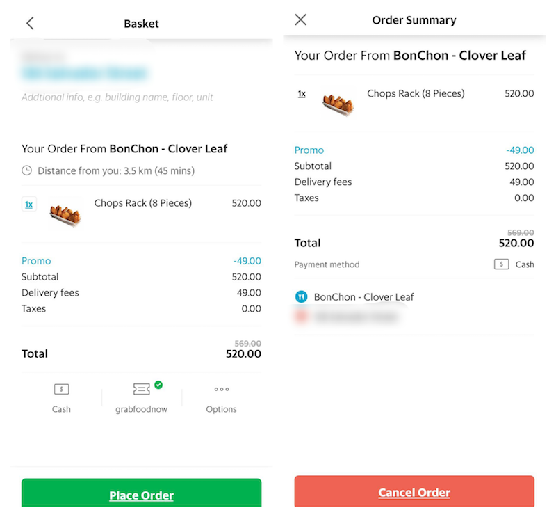Change the 1x quantity in Basket

(29, 204)
